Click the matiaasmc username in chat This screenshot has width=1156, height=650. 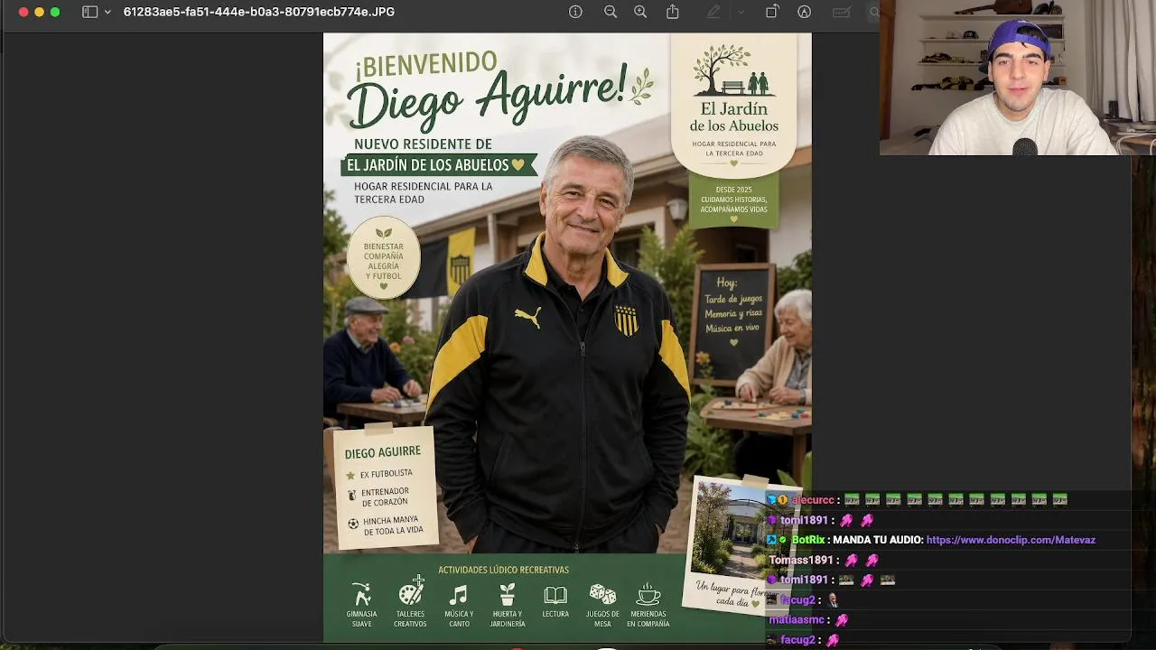796,619
